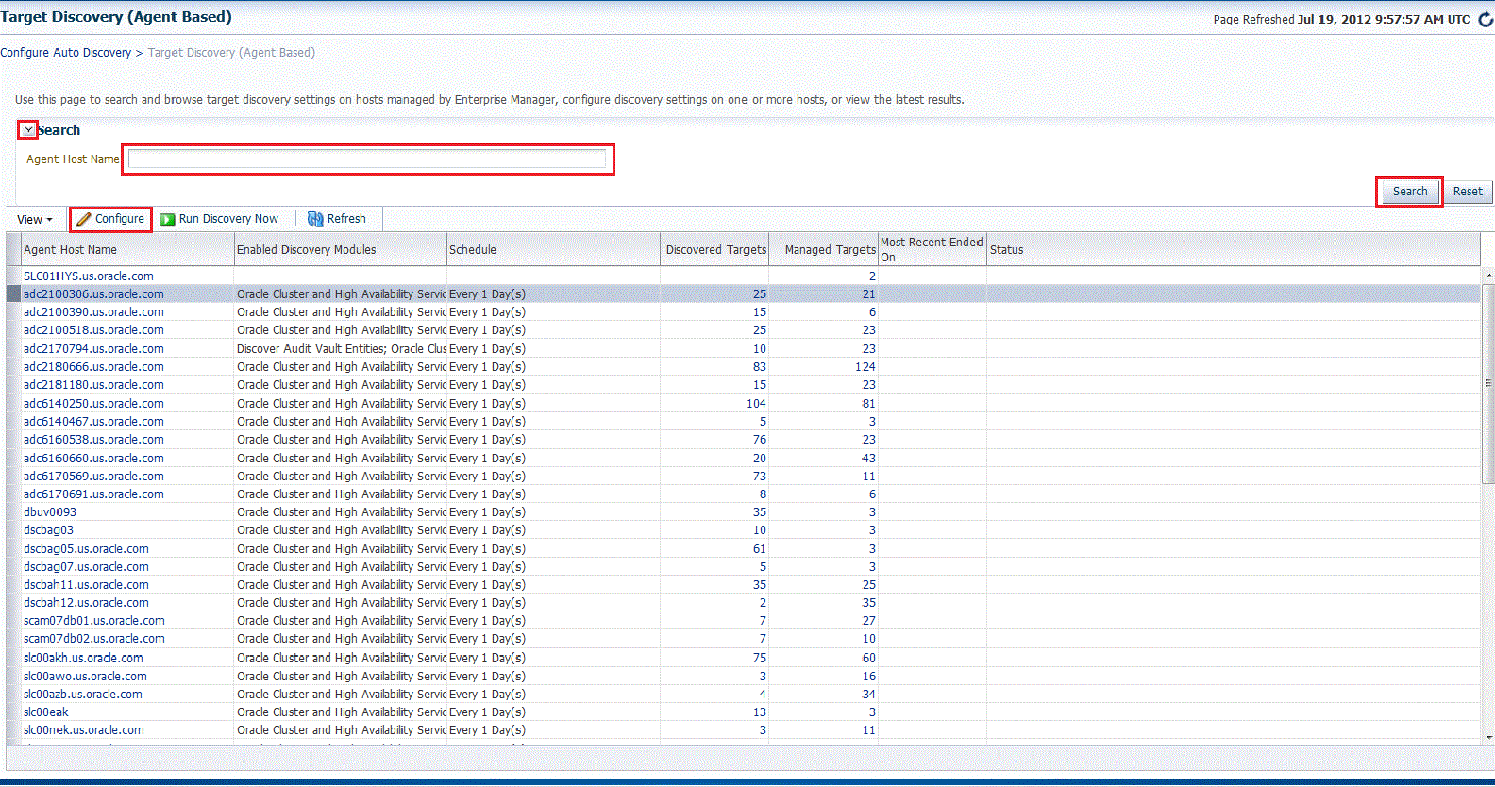1495x787 pixels.
Task: Open host dscbah11.us.oracle.com link
Action: pos(86,585)
